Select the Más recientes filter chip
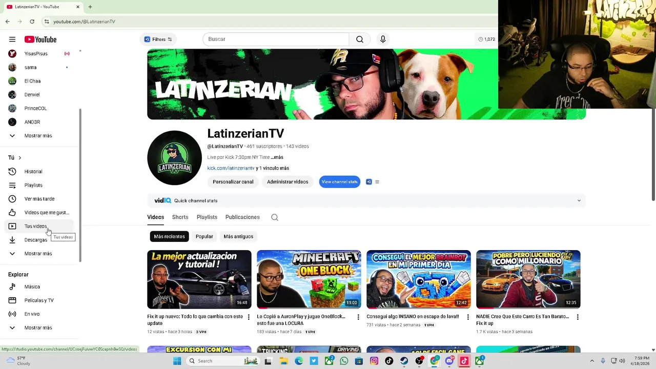 (x=169, y=236)
